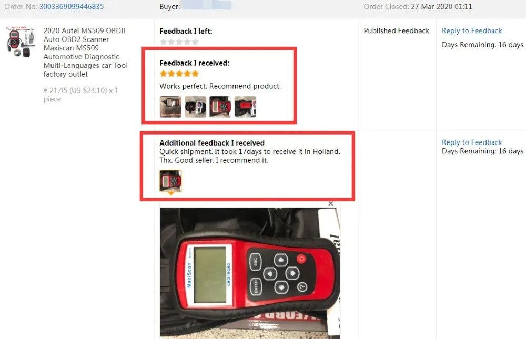Close the enlarged photo with the X
This screenshot has width=526, height=339.
331,203
